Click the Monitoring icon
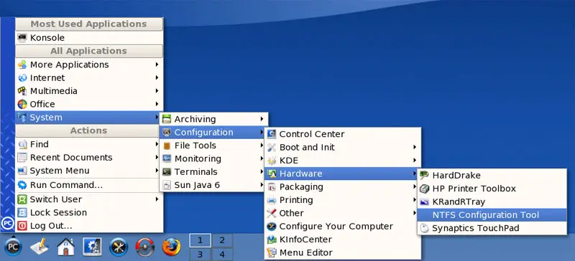 point(167,158)
